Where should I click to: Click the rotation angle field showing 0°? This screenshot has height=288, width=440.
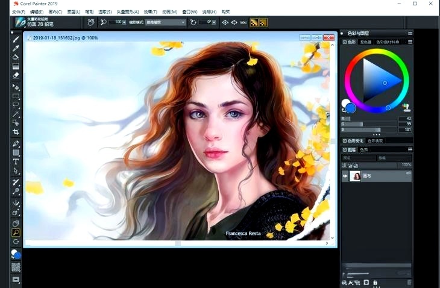click(205, 22)
